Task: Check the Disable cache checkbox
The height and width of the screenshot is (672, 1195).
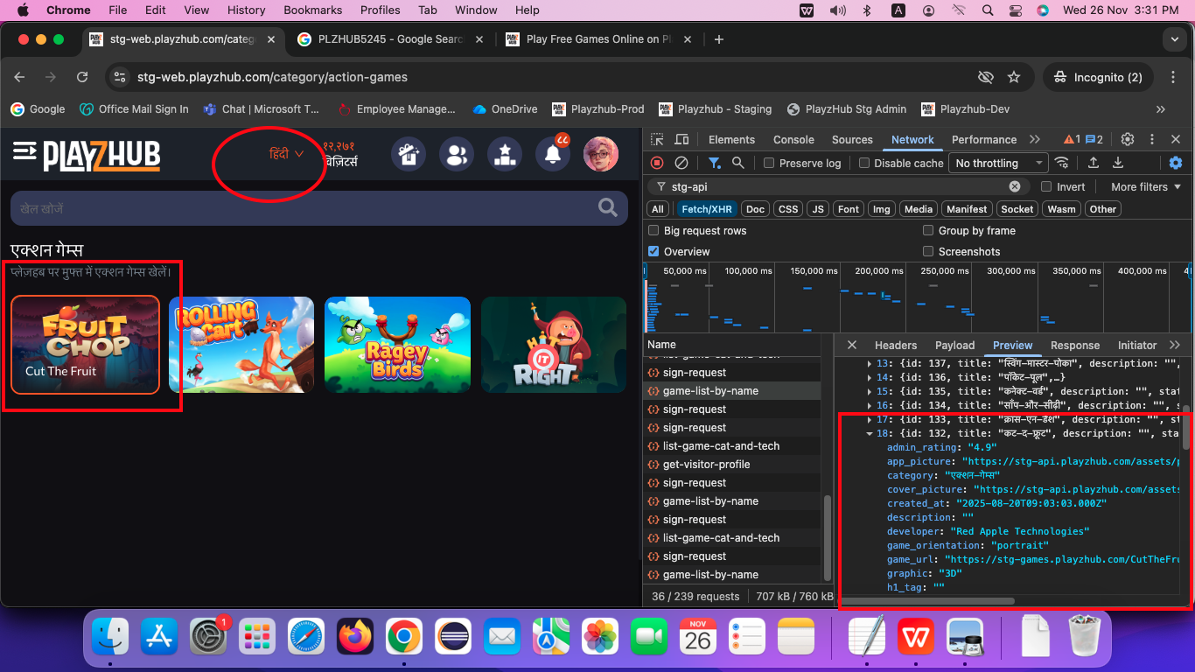Action: (x=864, y=164)
